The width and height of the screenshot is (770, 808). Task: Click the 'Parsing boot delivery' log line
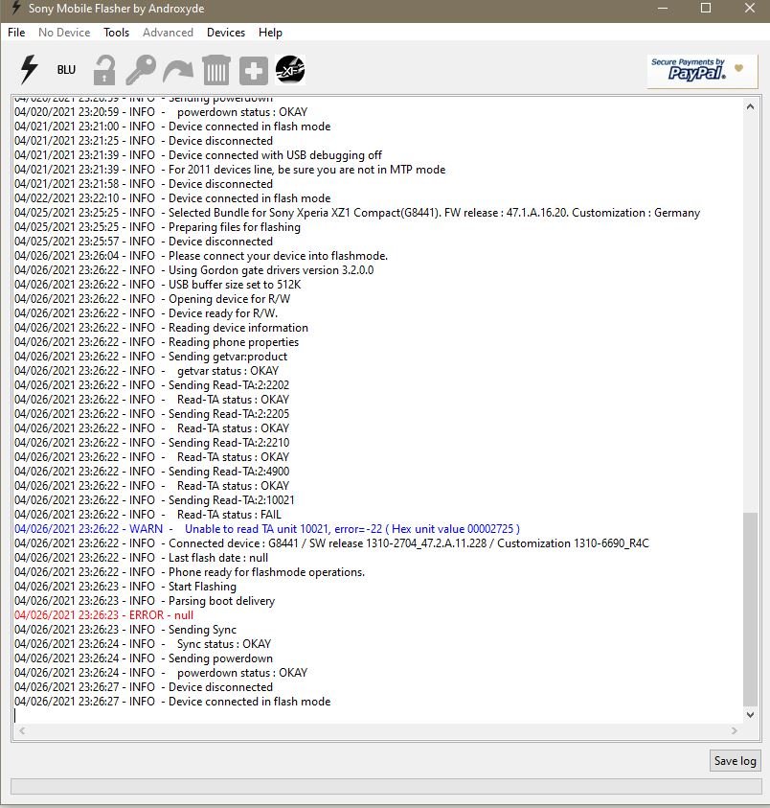coord(145,601)
